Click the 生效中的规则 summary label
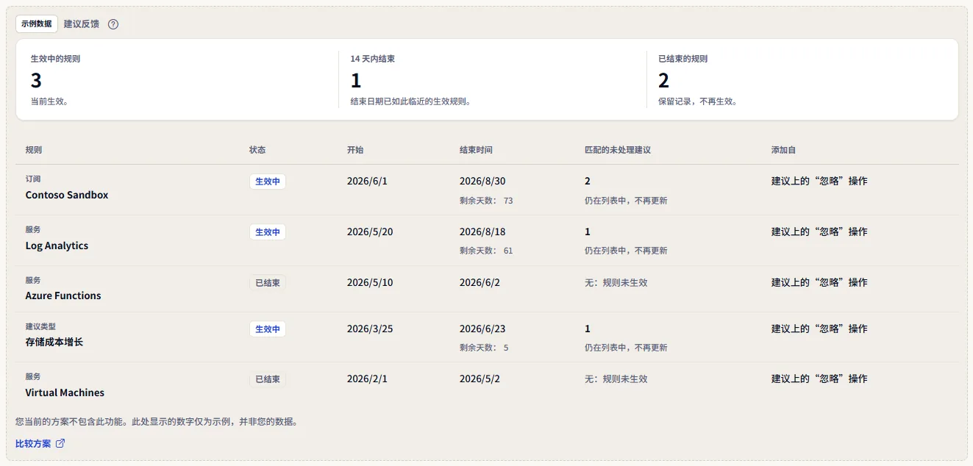The height and width of the screenshot is (466, 973). click(x=55, y=59)
